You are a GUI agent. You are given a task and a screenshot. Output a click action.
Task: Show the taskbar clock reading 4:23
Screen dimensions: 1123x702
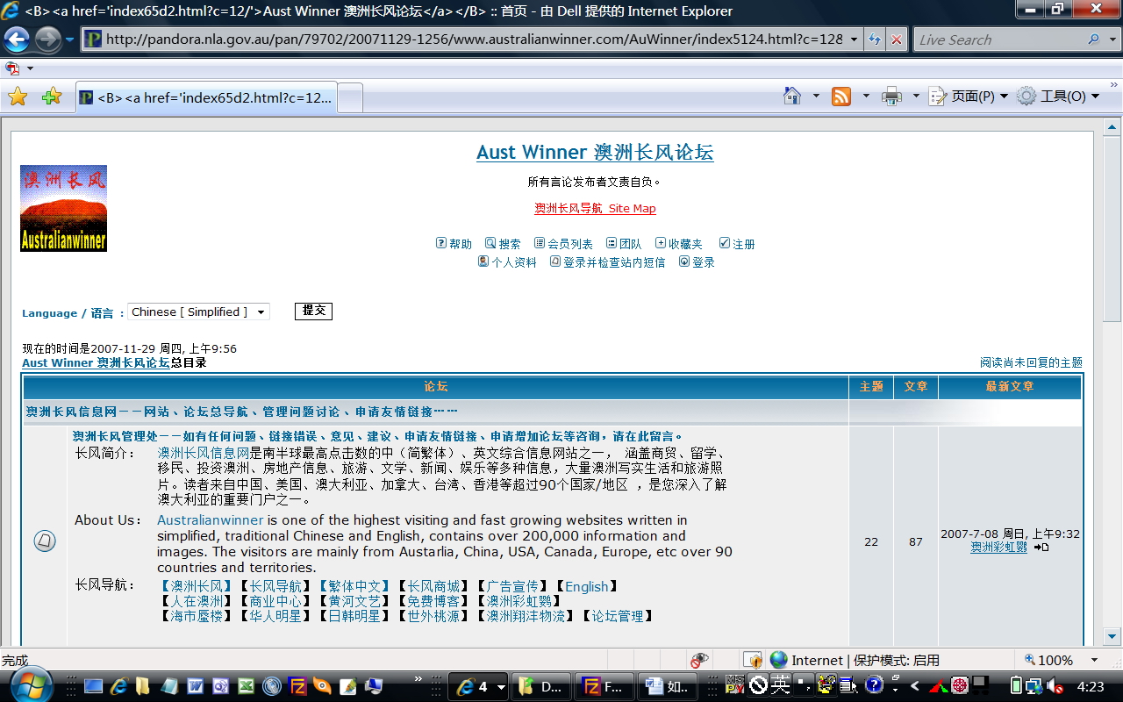(x=1091, y=686)
